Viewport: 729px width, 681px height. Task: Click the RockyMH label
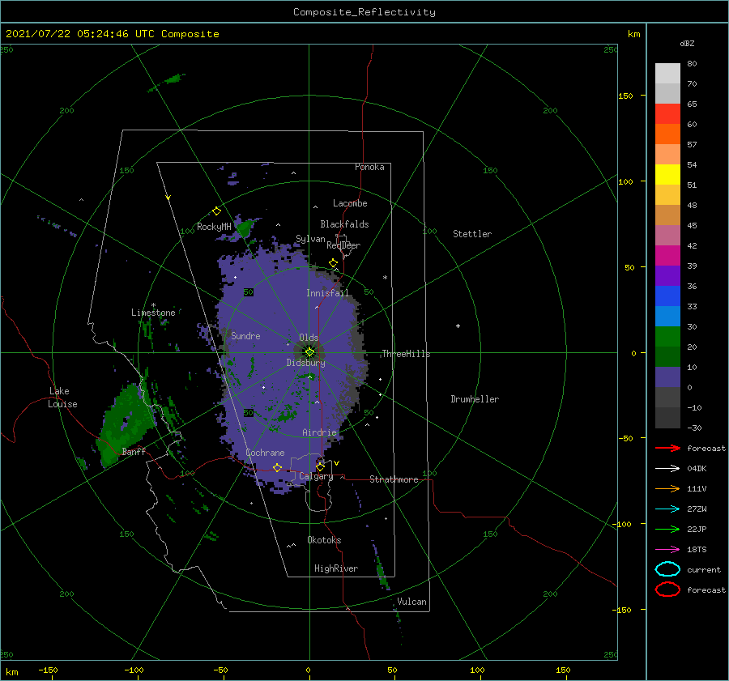tap(214, 227)
